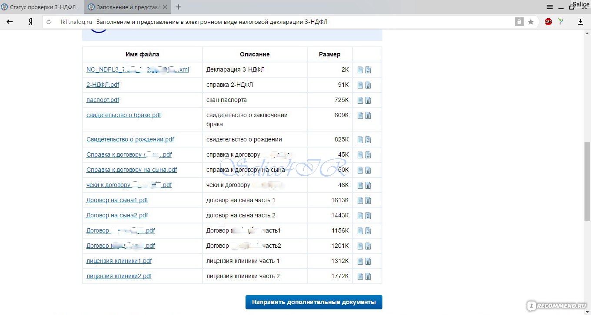The height and width of the screenshot is (315, 591).
Task: Open binary signature icon in скан паспорта row
Action: click(368, 100)
